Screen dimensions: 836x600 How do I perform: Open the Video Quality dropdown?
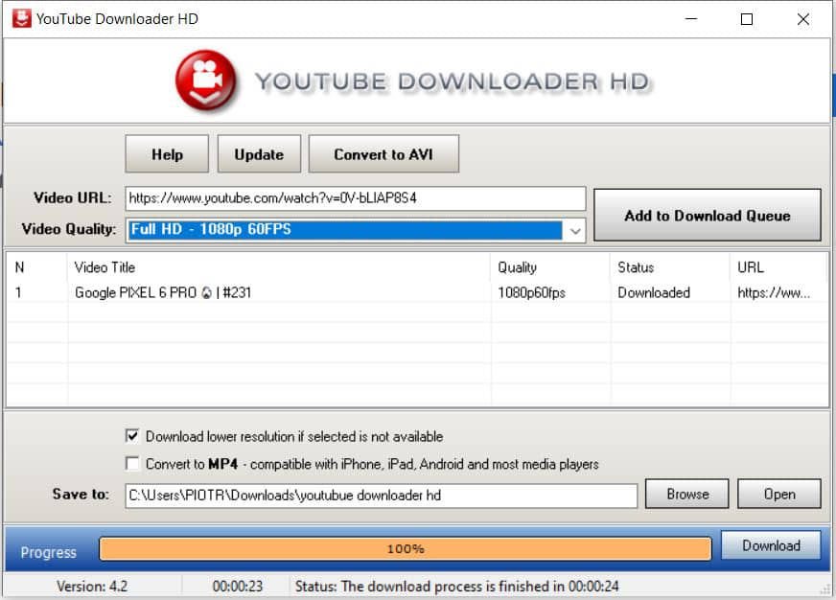coord(356,230)
